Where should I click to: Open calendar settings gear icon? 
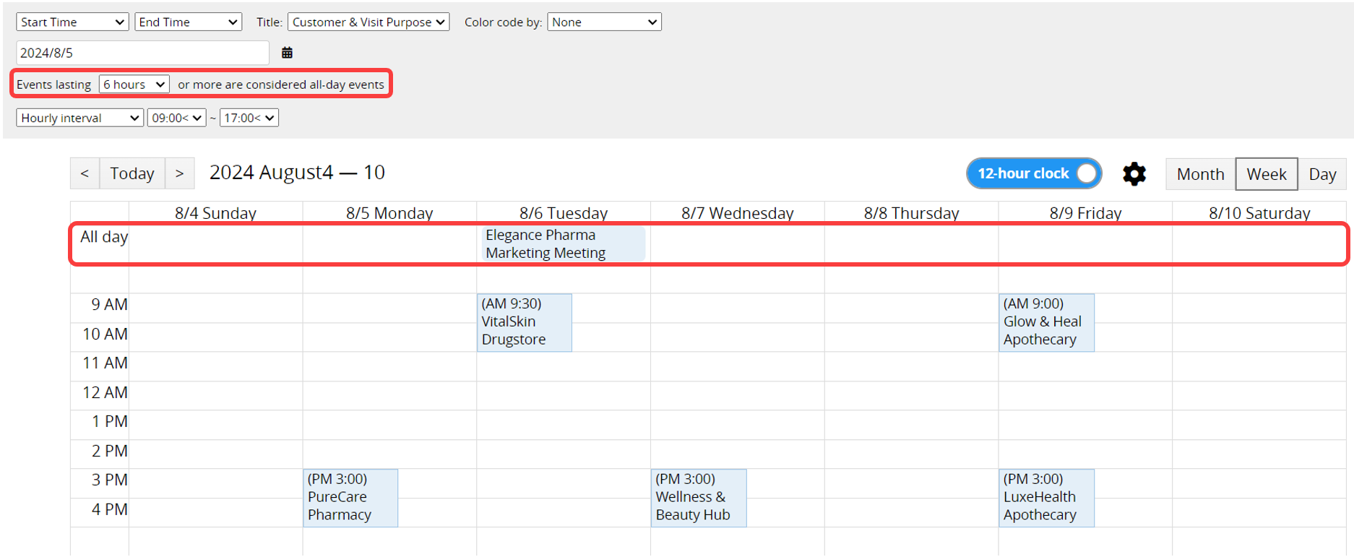1134,174
